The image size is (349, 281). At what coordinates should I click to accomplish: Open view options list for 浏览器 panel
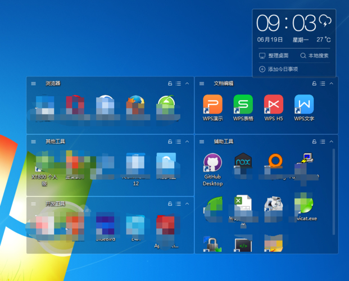click(178, 84)
